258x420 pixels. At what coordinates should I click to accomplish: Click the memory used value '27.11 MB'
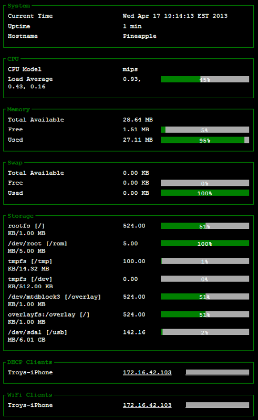tap(138, 140)
